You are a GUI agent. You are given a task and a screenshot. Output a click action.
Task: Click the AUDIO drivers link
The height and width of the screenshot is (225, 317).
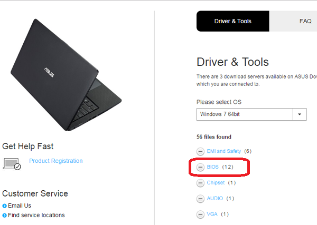point(215,199)
